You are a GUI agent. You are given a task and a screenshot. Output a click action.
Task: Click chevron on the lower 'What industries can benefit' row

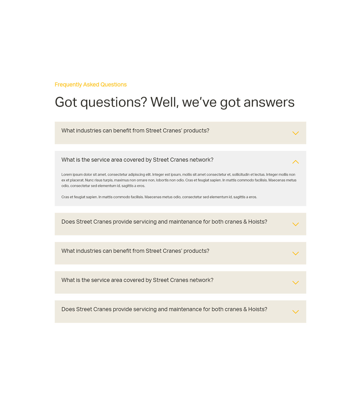(295, 253)
